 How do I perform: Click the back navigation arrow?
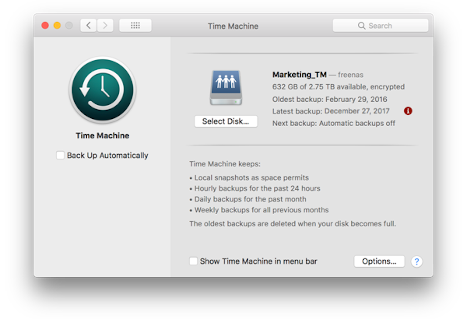click(x=88, y=25)
